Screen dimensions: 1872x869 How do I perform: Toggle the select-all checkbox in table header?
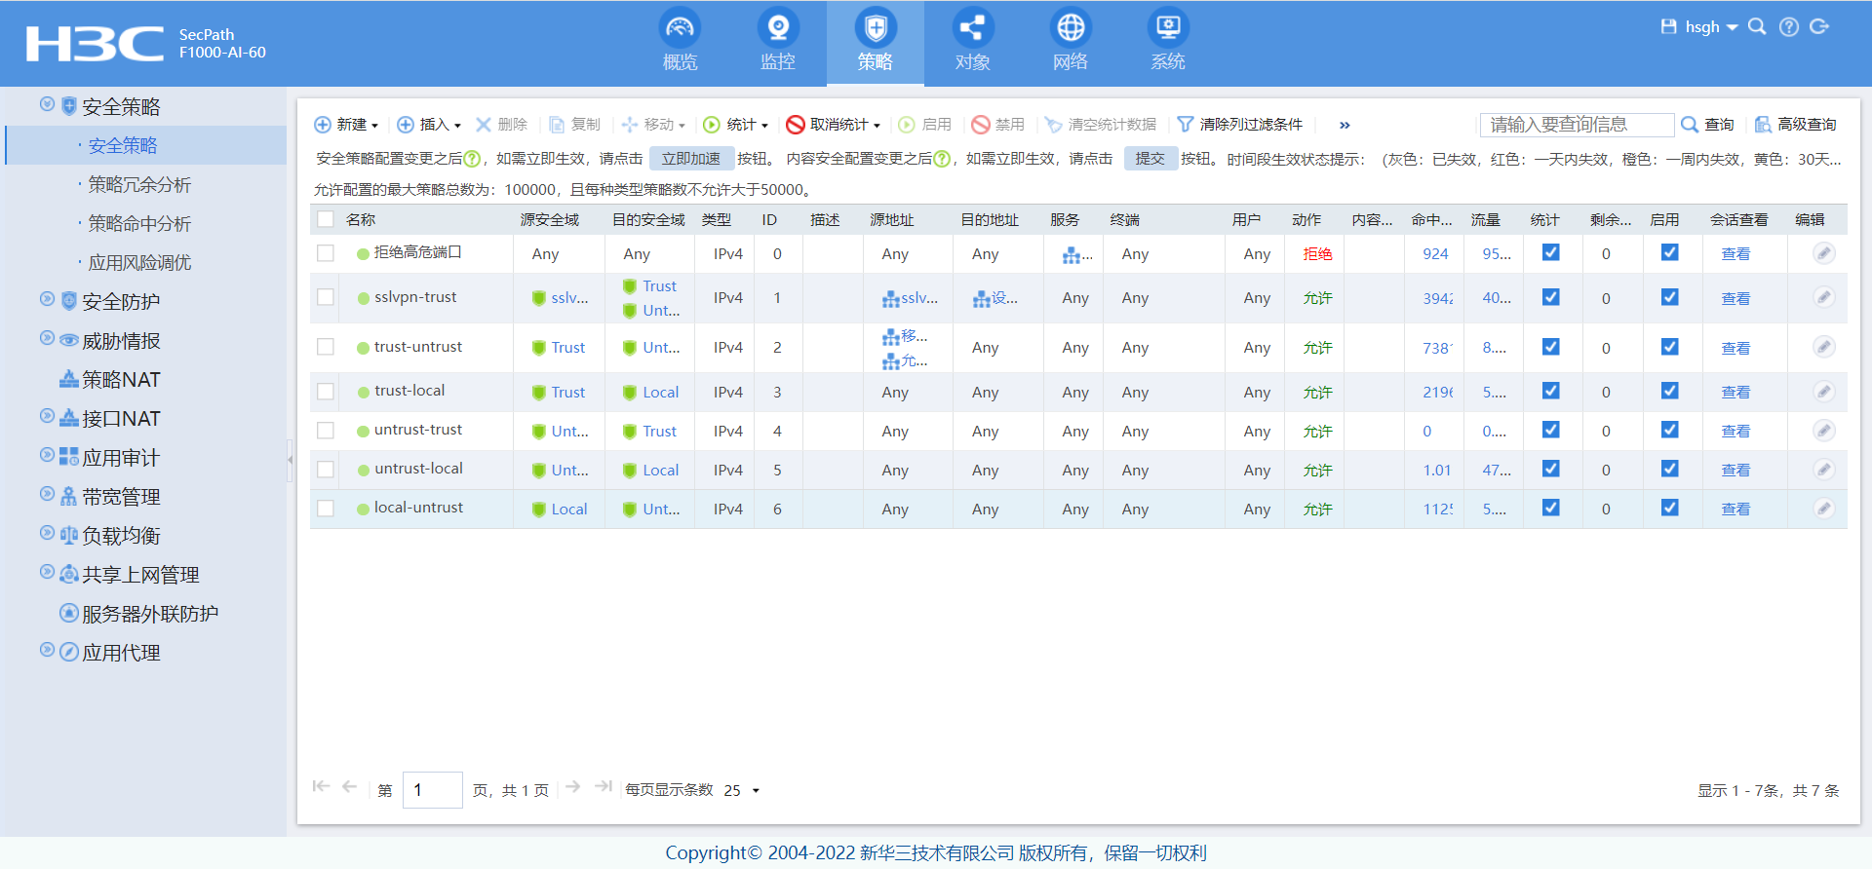(x=326, y=220)
